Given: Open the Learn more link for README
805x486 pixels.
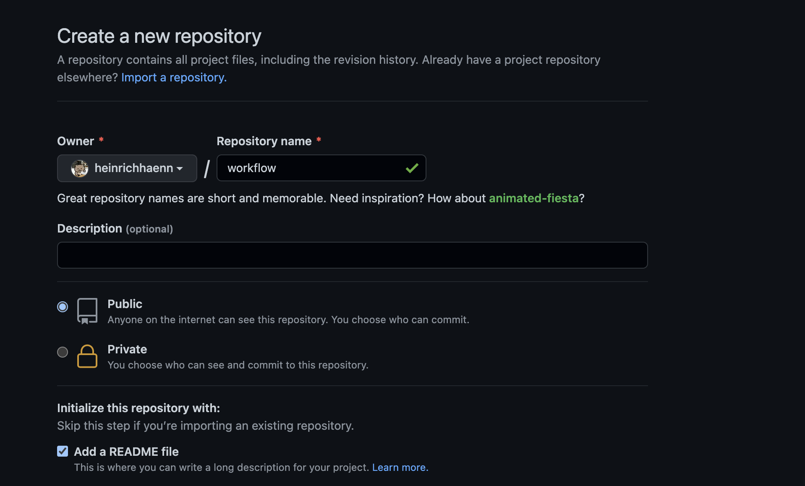Looking at the screenshot, I should [400, 467].
